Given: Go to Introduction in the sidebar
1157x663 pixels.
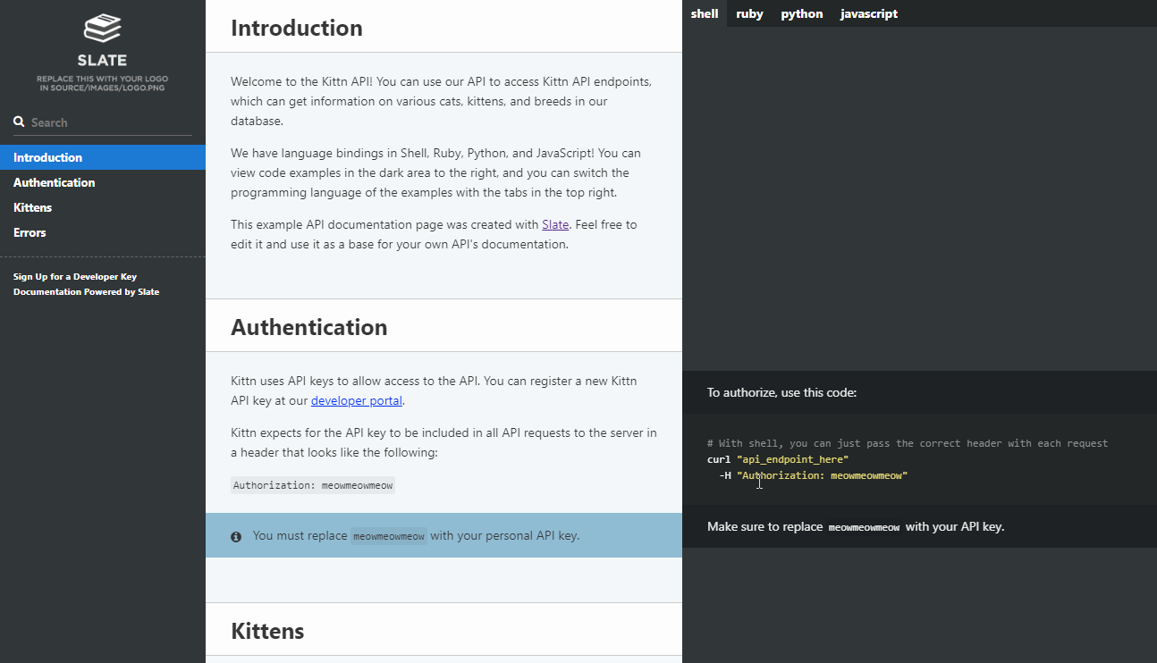Looking at the screenshot, I should coord(103,157).
